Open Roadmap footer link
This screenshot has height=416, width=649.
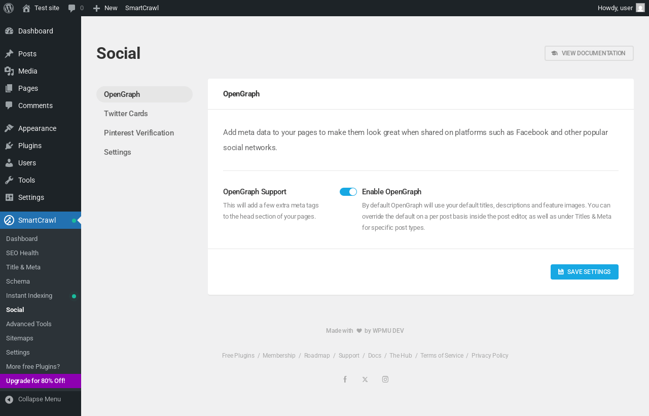(317, 356)
